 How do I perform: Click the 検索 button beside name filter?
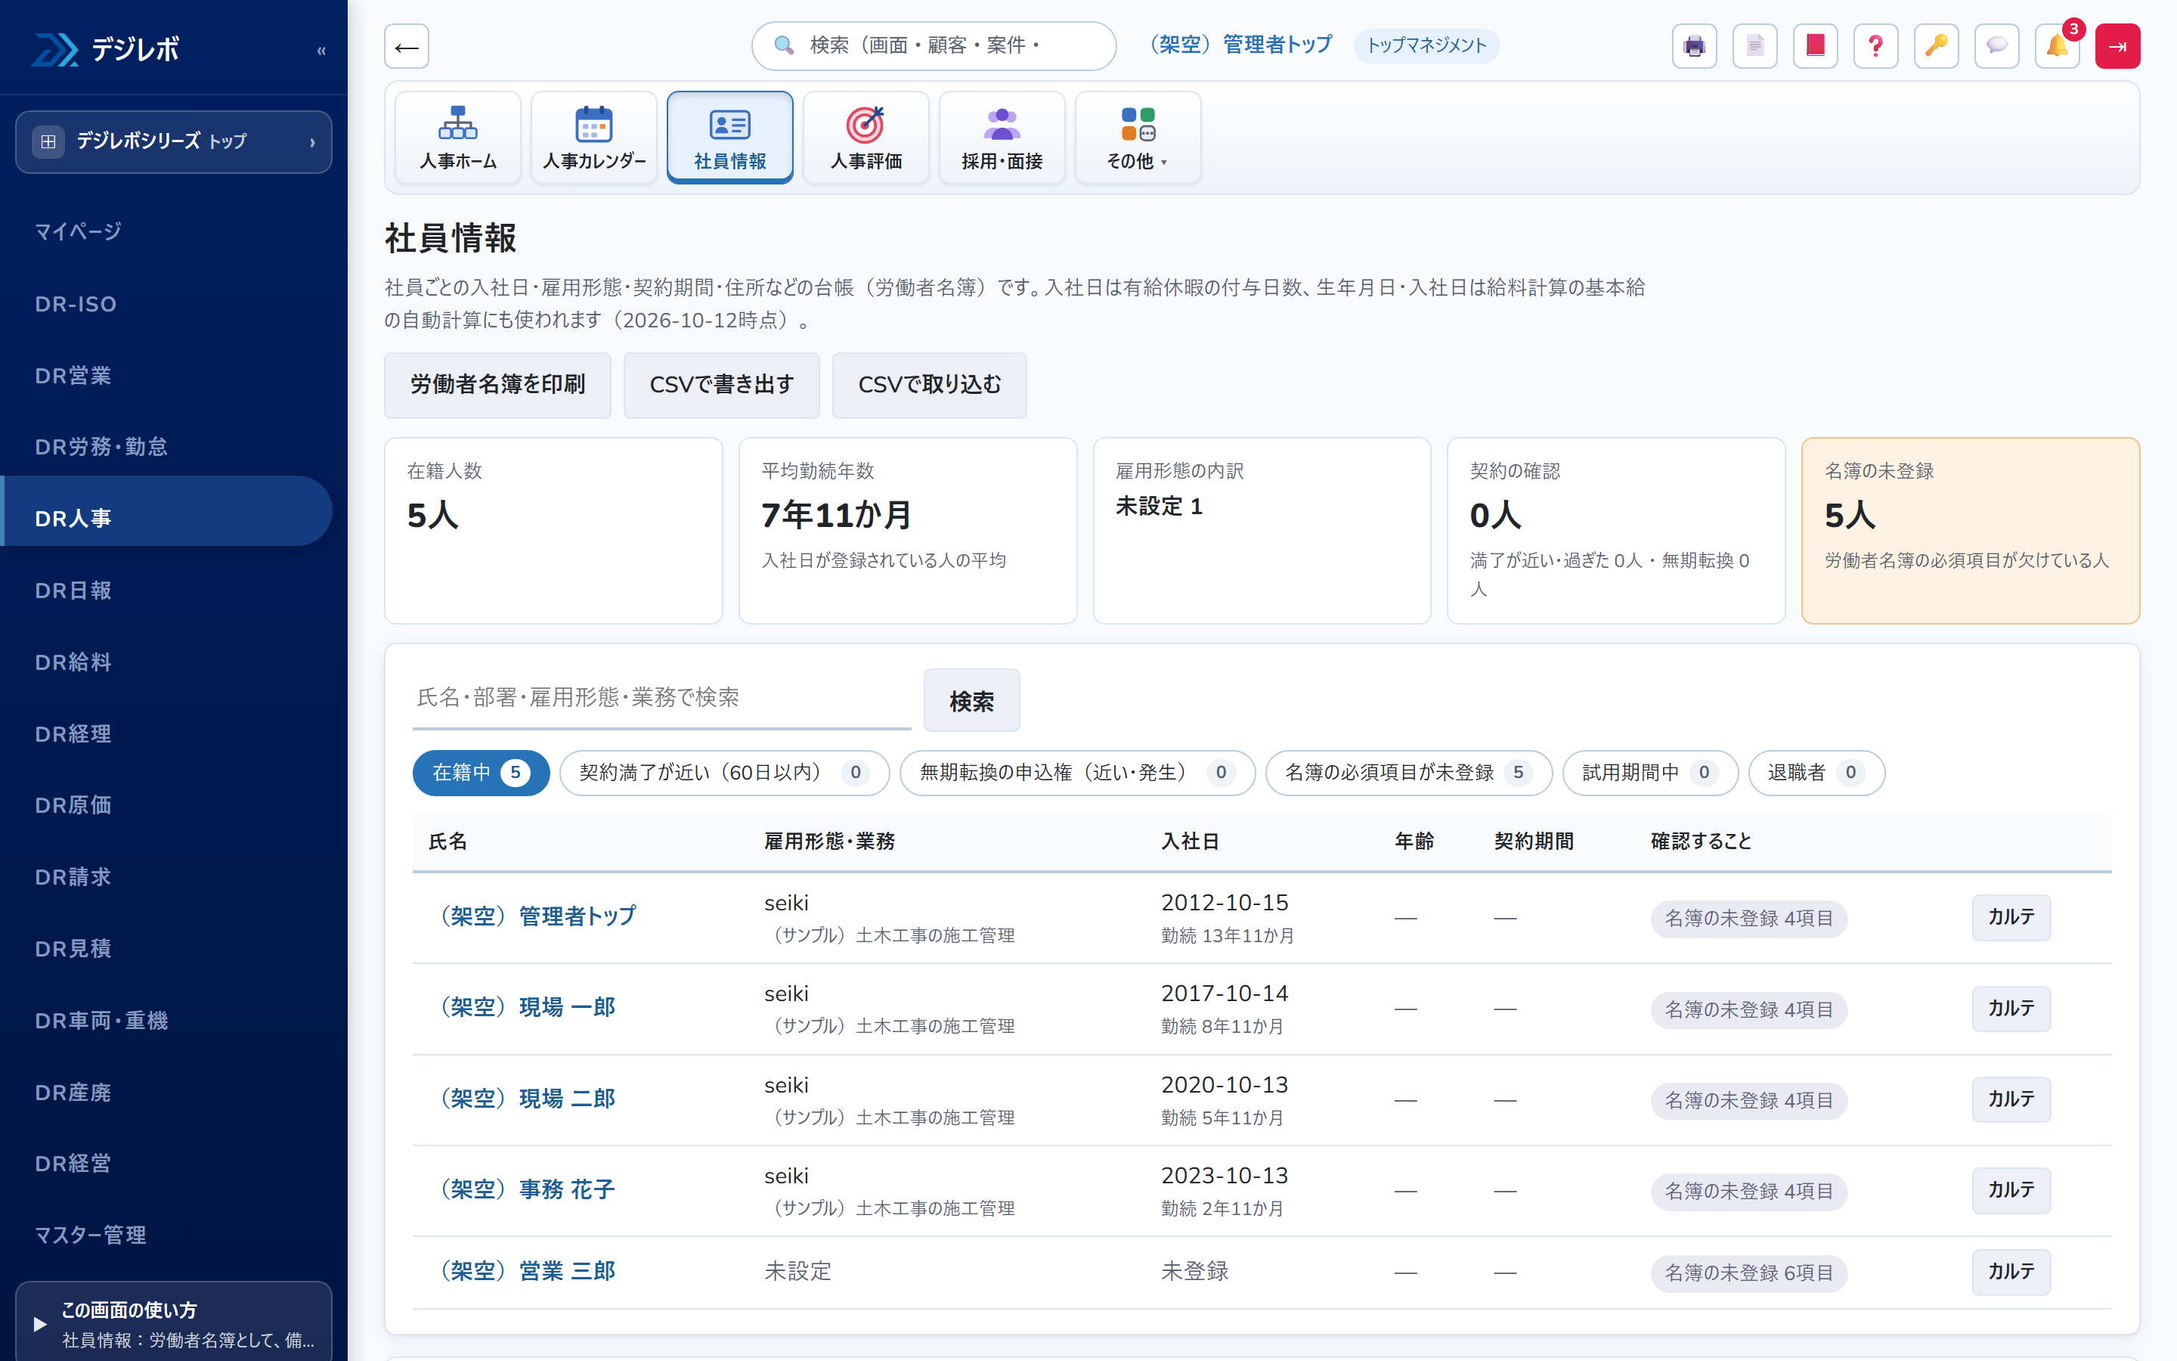pos(971,700)
